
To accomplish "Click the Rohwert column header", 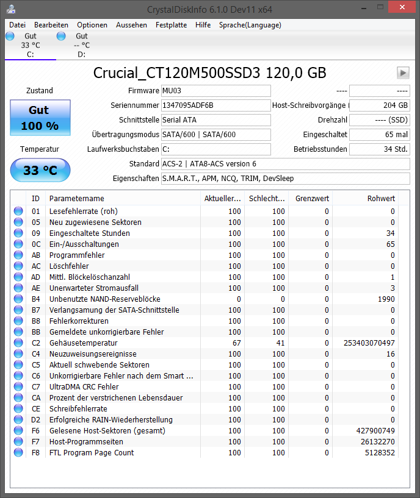I will (x=366, y=199).
